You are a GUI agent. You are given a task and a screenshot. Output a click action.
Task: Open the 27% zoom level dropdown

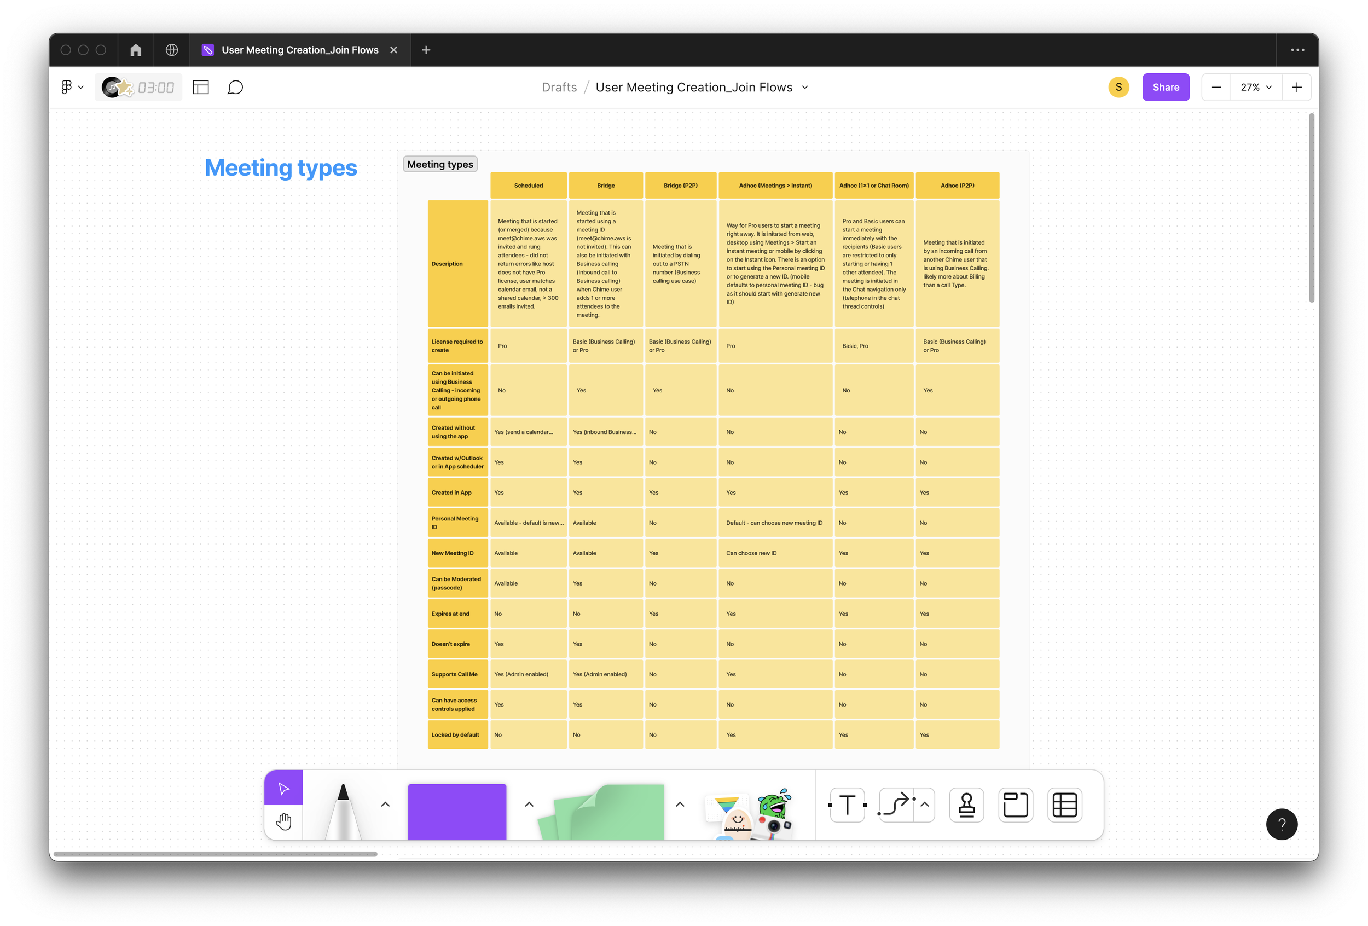(1254, 86)
